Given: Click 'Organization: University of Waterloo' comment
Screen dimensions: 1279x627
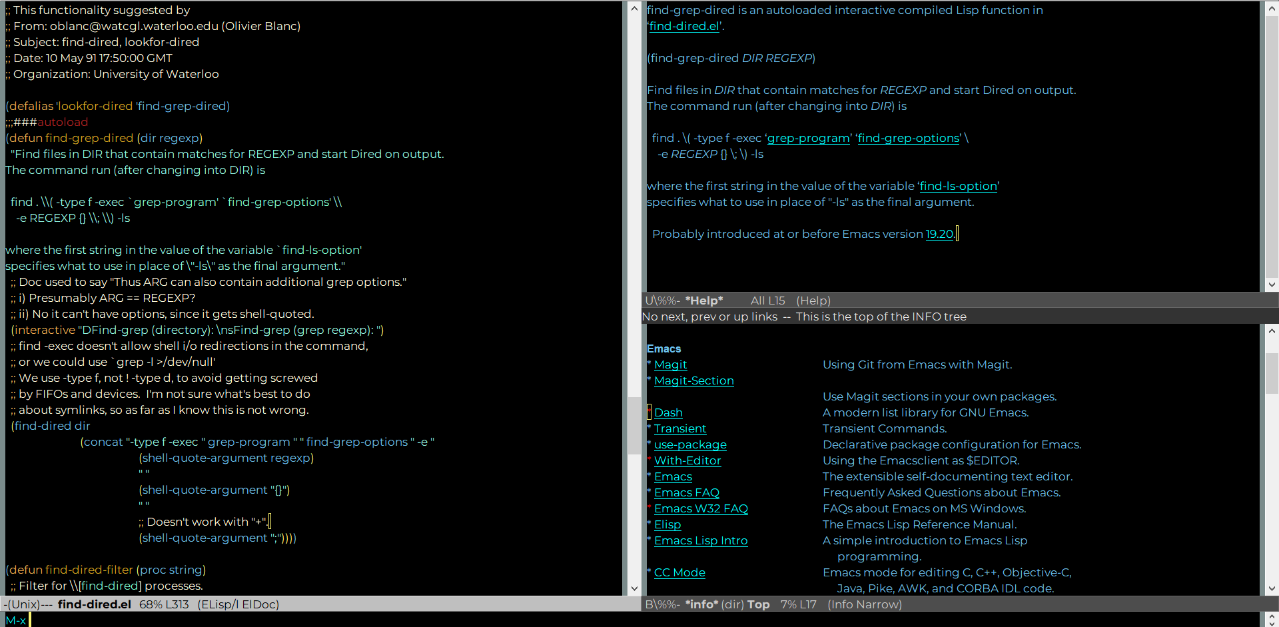Looking at the screenshot, I should [x=112, y=74].
